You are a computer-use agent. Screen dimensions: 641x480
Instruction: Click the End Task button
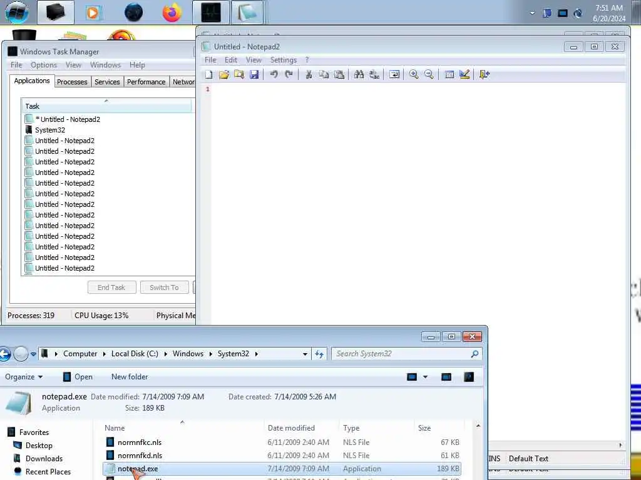pos(111,287)
